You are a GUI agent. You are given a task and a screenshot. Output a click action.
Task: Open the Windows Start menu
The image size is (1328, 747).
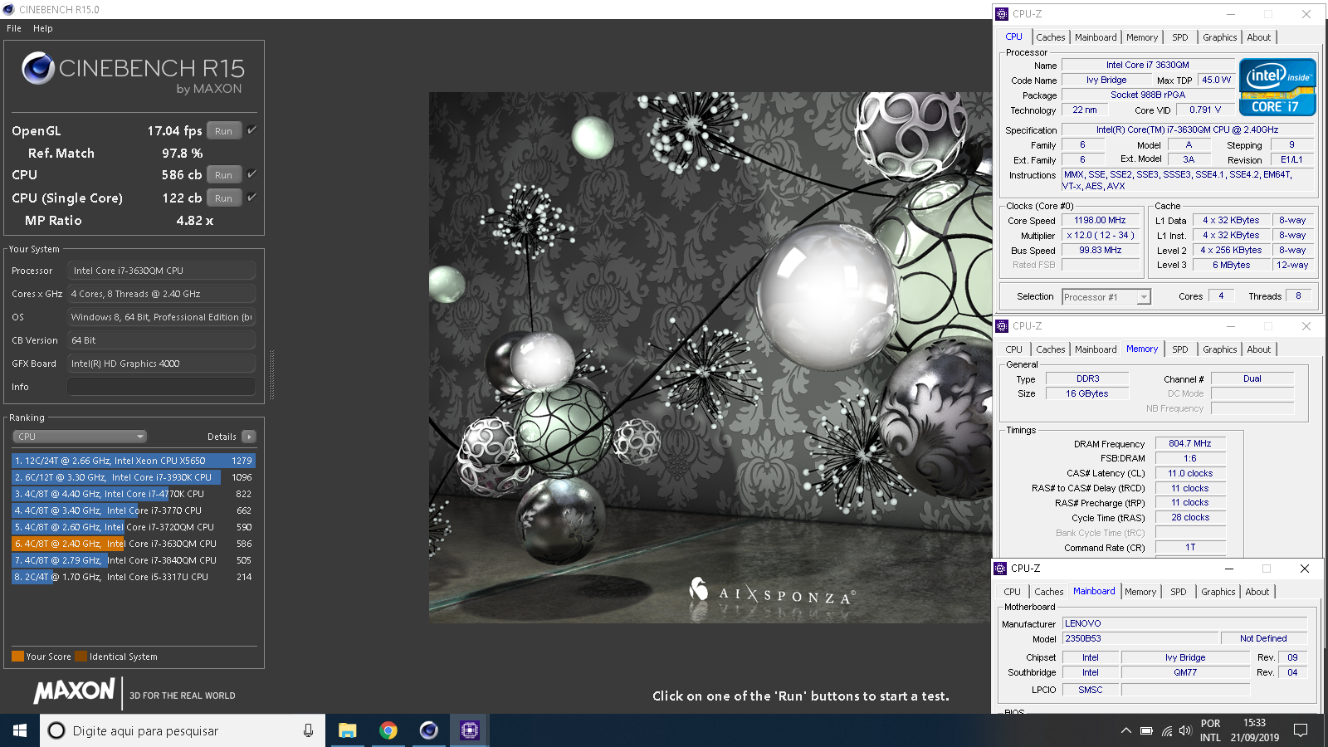[20, 730]
